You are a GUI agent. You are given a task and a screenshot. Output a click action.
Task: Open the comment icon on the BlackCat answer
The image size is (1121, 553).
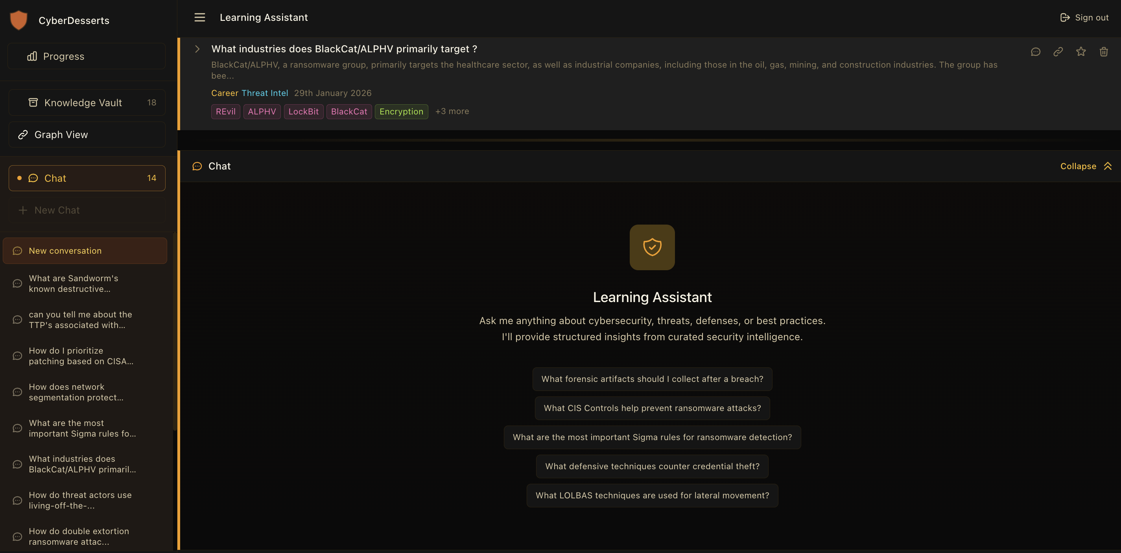click(1036, 52)
